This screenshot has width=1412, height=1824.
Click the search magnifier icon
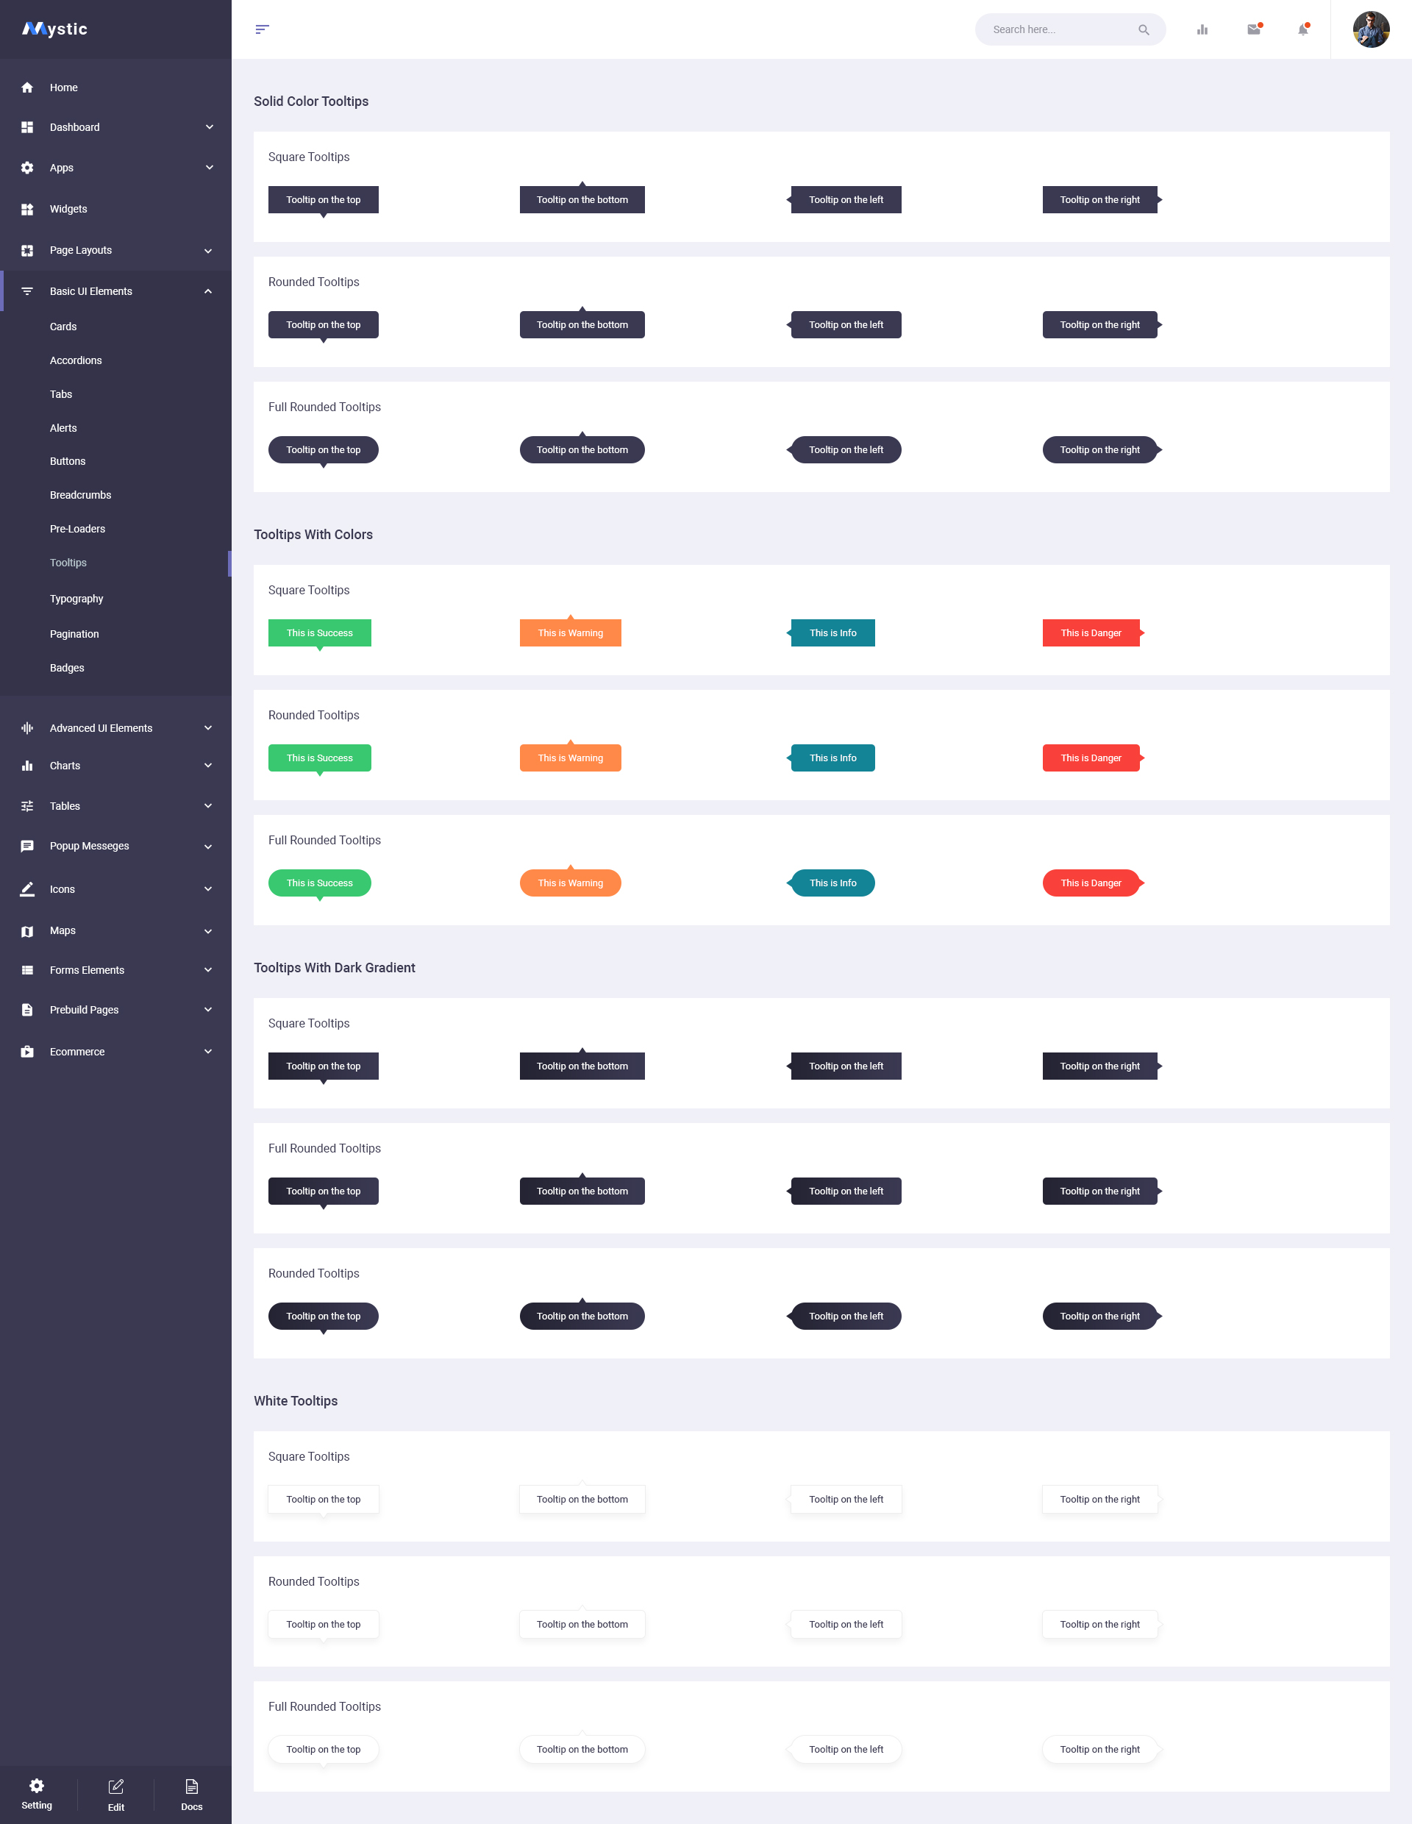point(1143,29)
